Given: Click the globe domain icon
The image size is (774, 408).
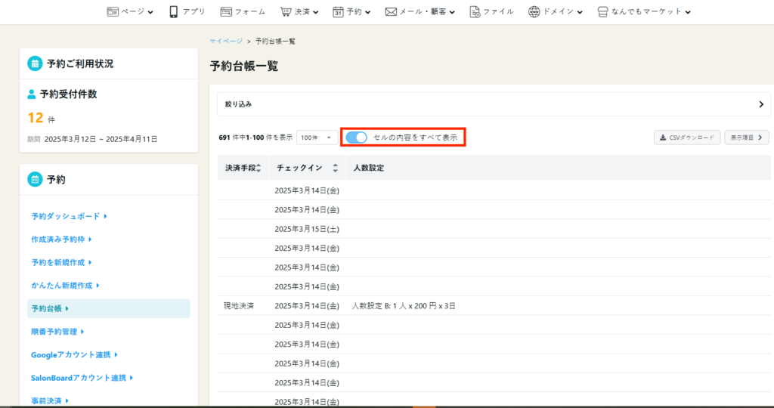Looking at the screenshot, I should click(x=534, y=11).
